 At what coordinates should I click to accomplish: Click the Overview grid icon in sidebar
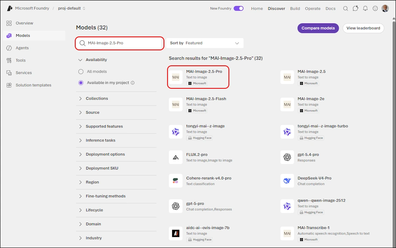[x=9, y=23]
